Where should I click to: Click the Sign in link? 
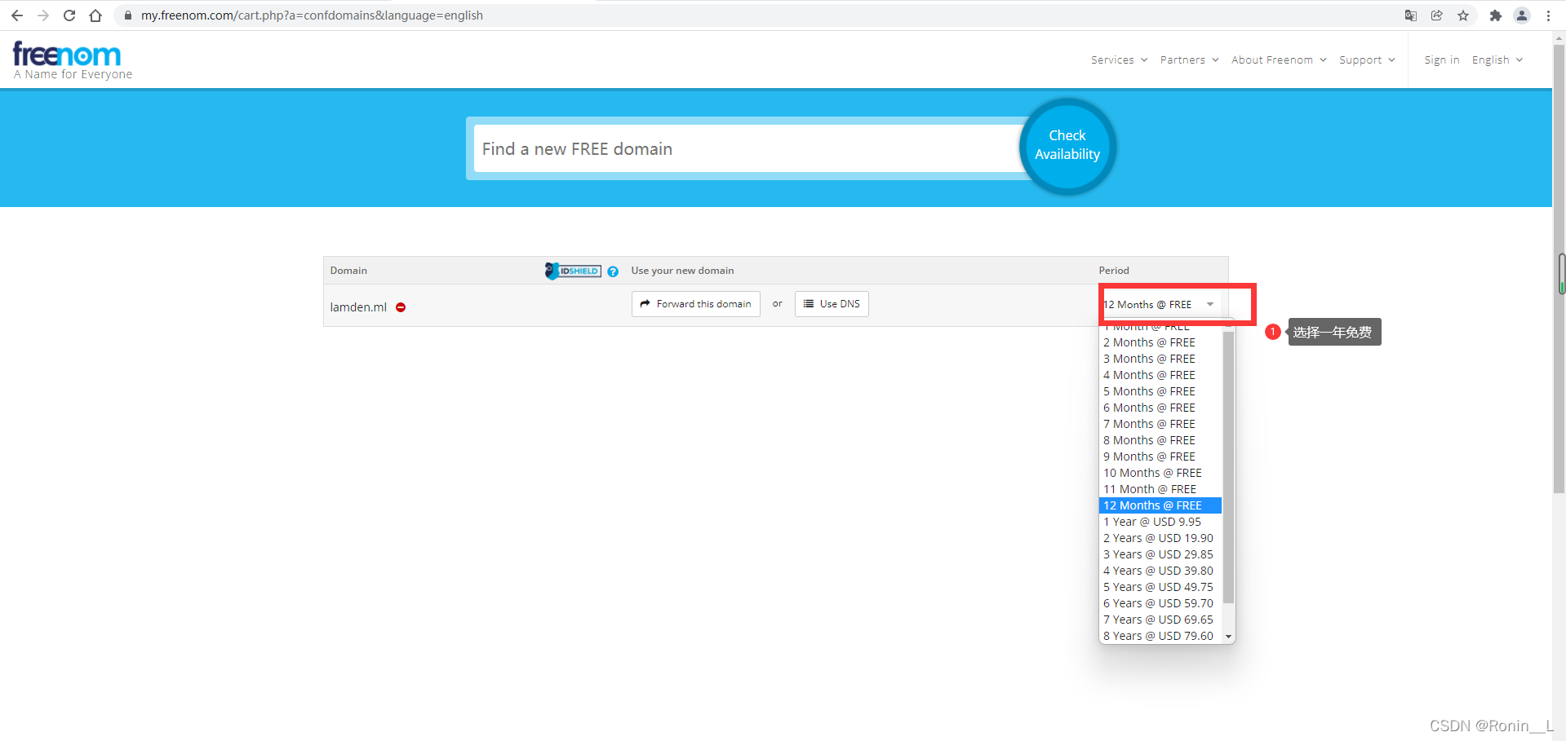point(1441,60)
